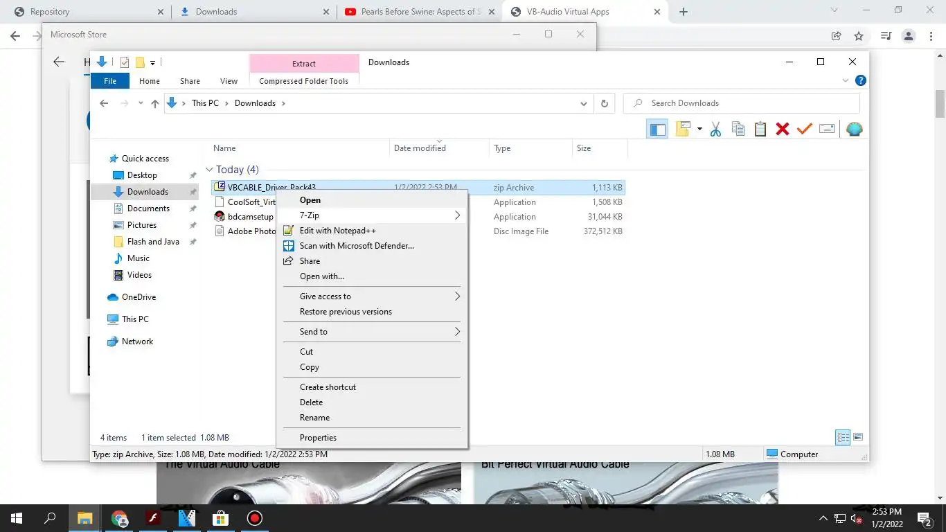Select OneDrive in navigation pane
This screenshot has height=532, width=946.
point(139,297)
